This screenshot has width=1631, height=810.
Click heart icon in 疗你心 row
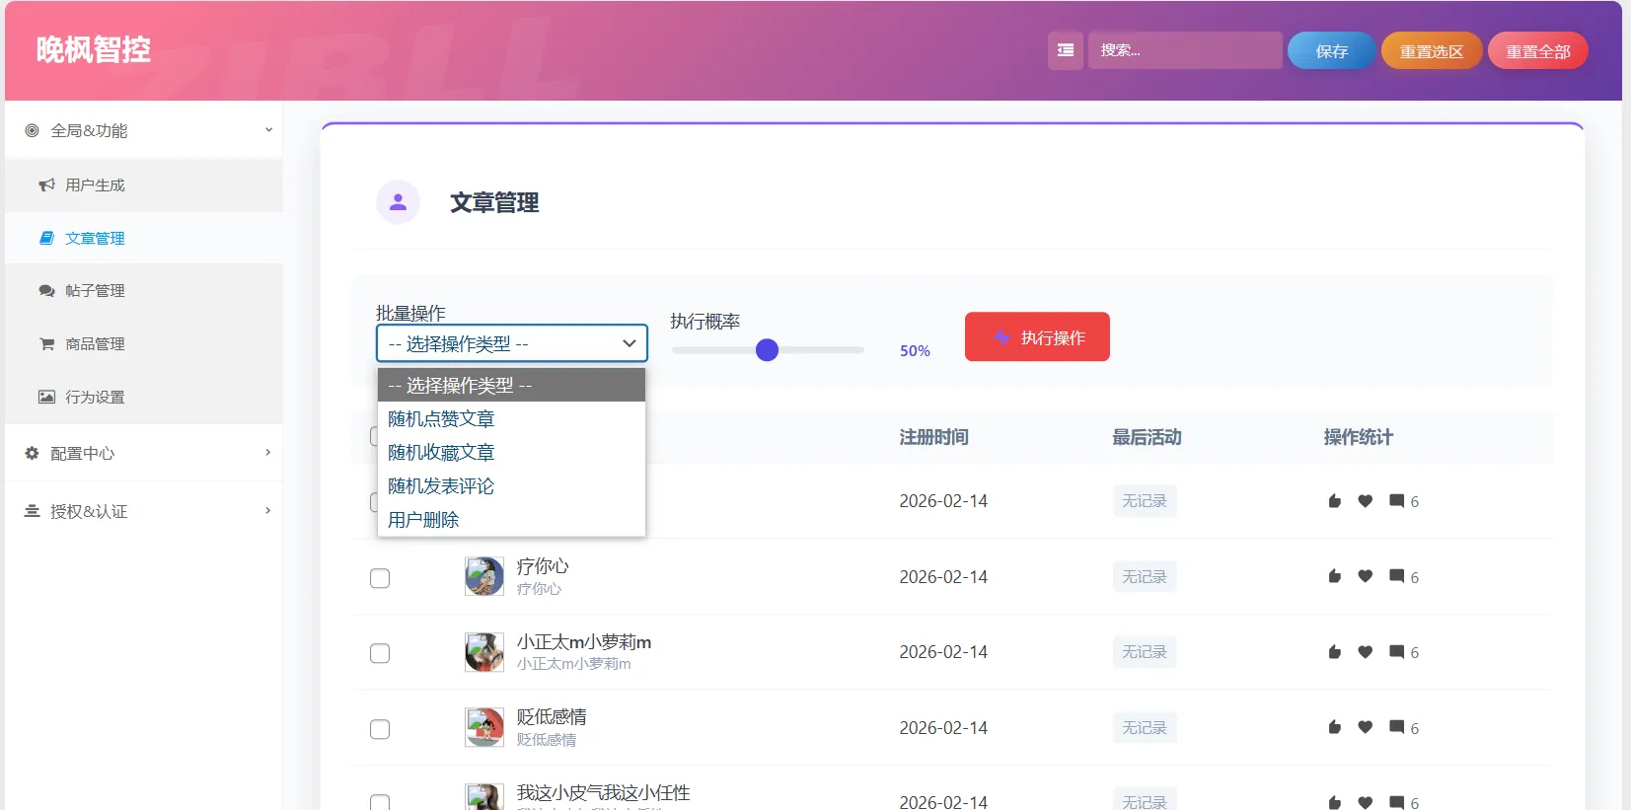1366,576
